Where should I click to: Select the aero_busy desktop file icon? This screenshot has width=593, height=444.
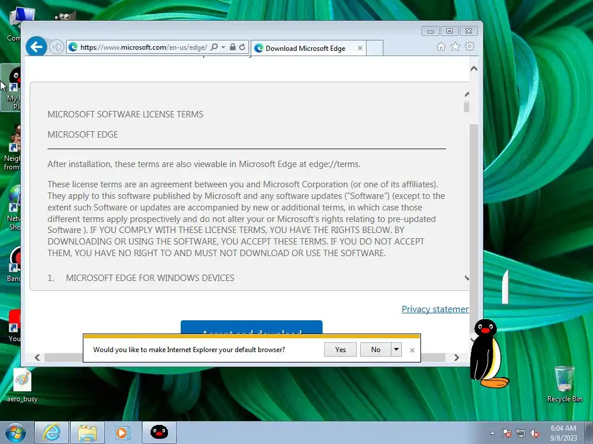(x=23, y=385)
